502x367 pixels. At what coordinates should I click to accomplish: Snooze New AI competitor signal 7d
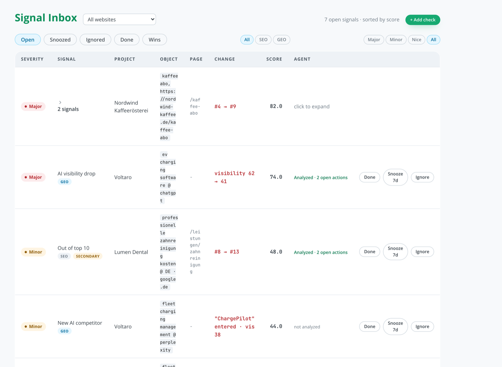pos(395,326)
